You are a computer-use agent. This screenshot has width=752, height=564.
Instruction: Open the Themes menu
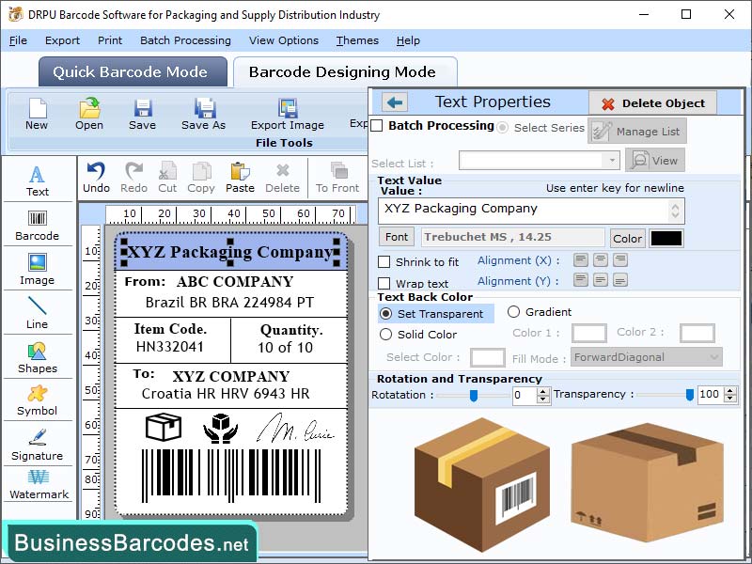tap(357, 40)
